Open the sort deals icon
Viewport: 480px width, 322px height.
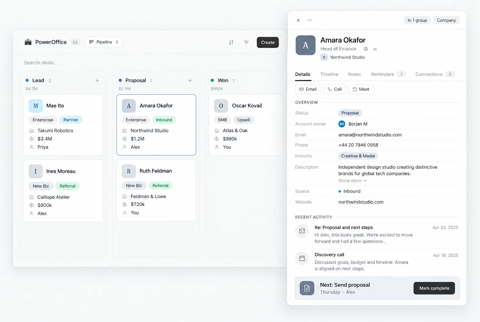(x=231, y=42)
